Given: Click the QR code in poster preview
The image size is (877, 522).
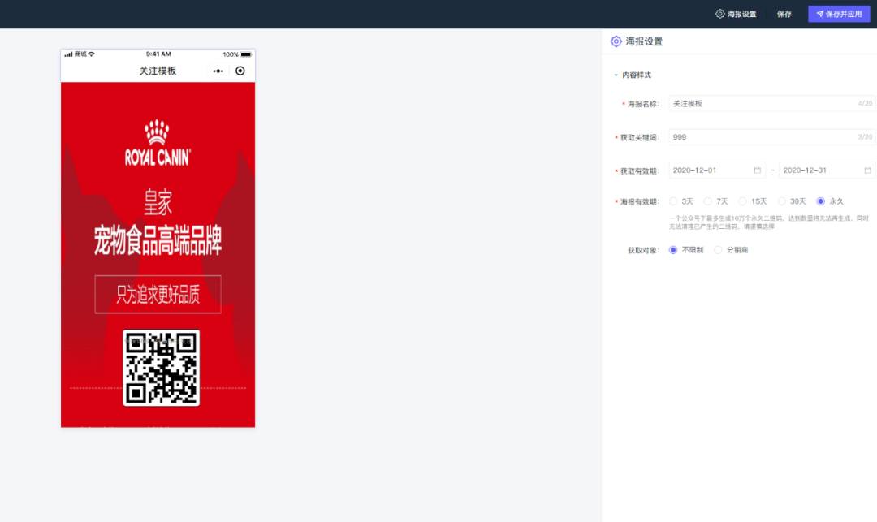Looking at the screenshot, I should point(161,368).
